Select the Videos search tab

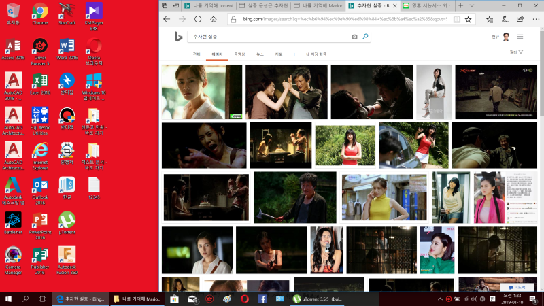(x=239, y=54)
